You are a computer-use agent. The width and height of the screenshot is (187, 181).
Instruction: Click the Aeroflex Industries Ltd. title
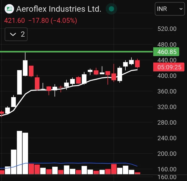click(x=59, y=9)
